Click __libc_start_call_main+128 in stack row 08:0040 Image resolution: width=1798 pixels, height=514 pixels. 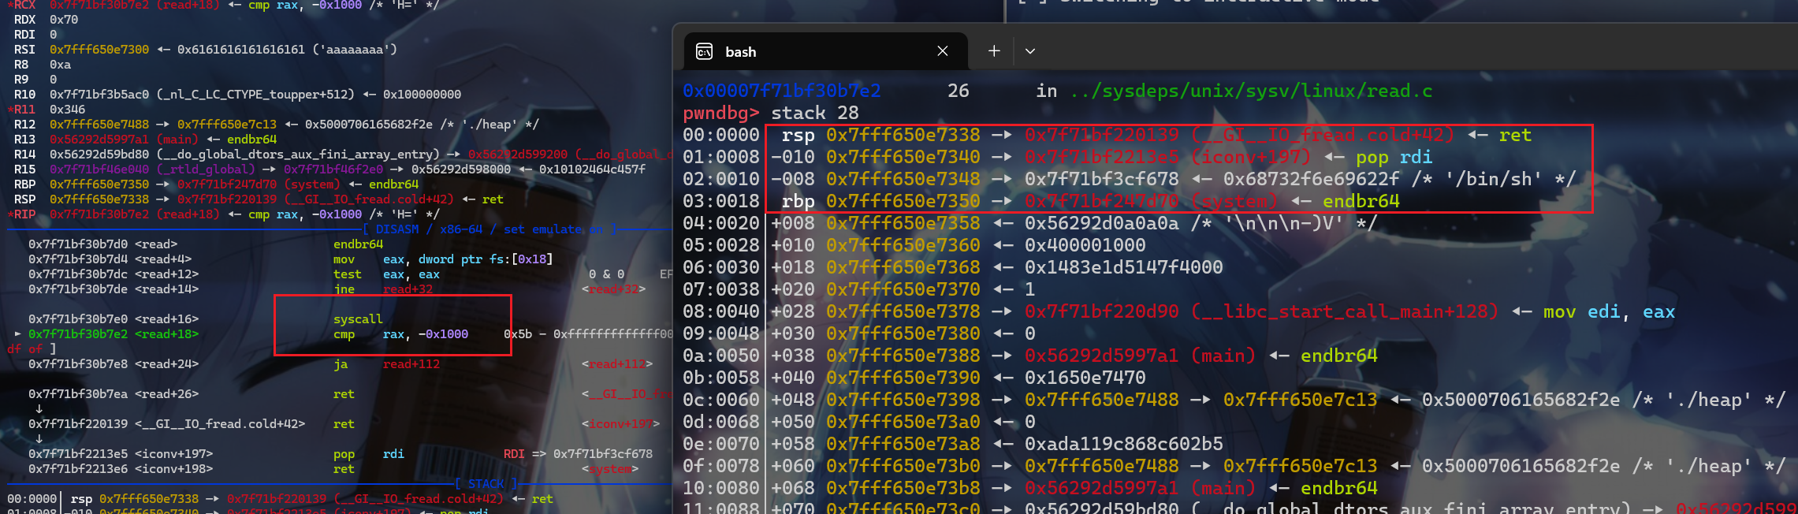point(1345,311)
